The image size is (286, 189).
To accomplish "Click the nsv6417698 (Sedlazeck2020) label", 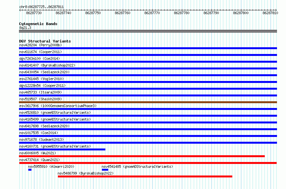I will (44, 126).
